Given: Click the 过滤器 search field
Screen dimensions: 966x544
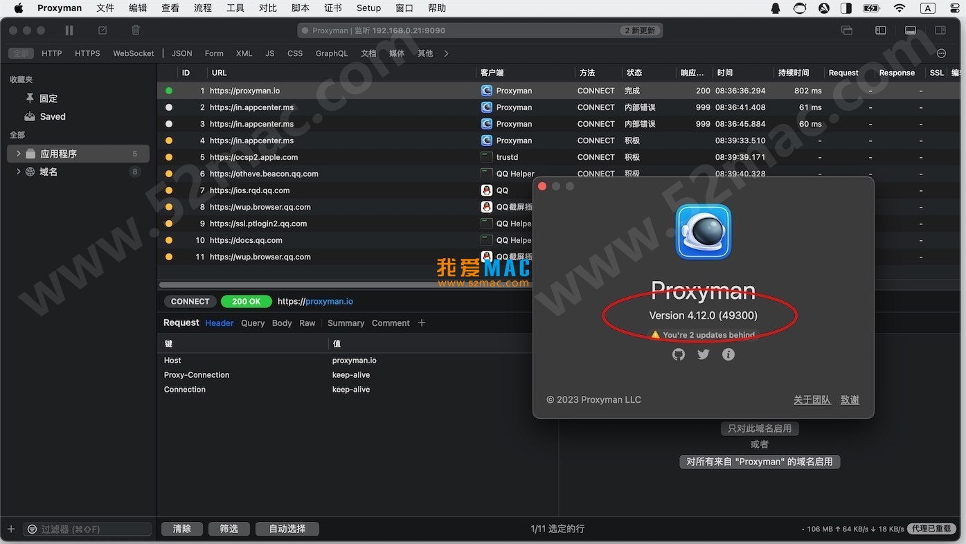Looking at the screenshot, I should 87,529.
